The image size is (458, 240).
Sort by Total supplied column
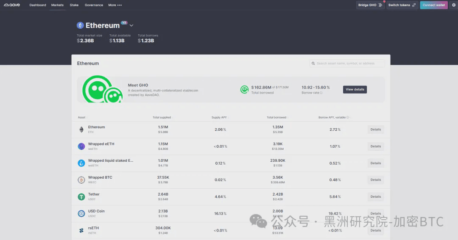[x=162, y=118]
